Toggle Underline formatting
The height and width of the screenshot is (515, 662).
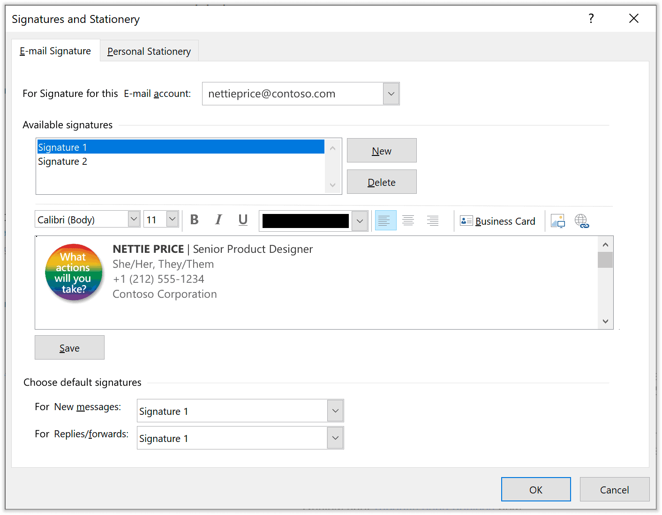243,220
